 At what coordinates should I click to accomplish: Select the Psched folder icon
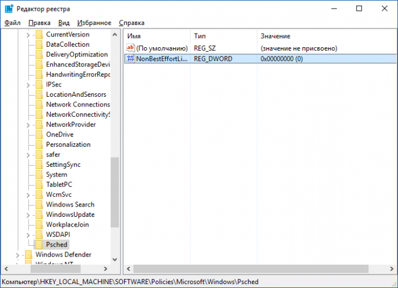click(39, 245)
